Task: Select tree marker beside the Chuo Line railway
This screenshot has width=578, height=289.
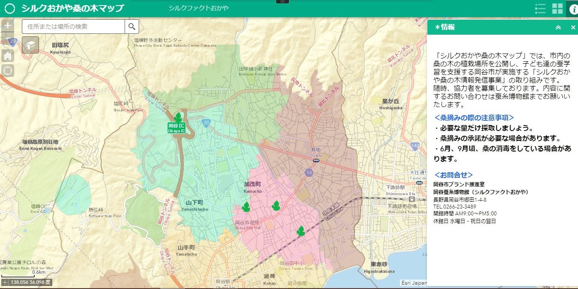Action: click(x=301, y=231)
